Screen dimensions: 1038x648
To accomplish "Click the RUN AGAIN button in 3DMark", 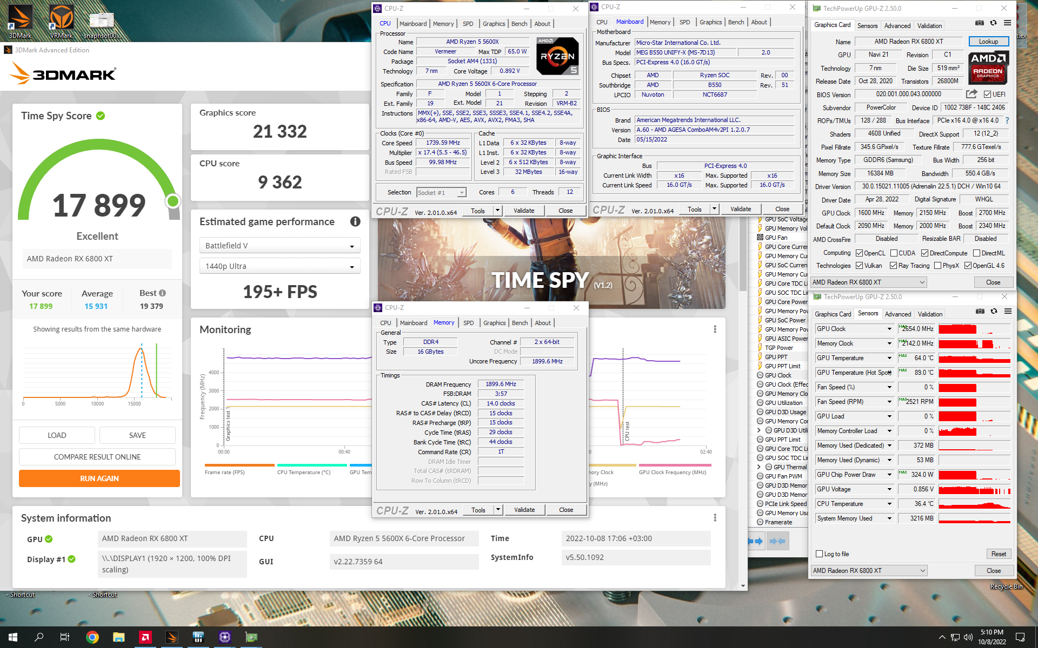I will pos(99,478).
